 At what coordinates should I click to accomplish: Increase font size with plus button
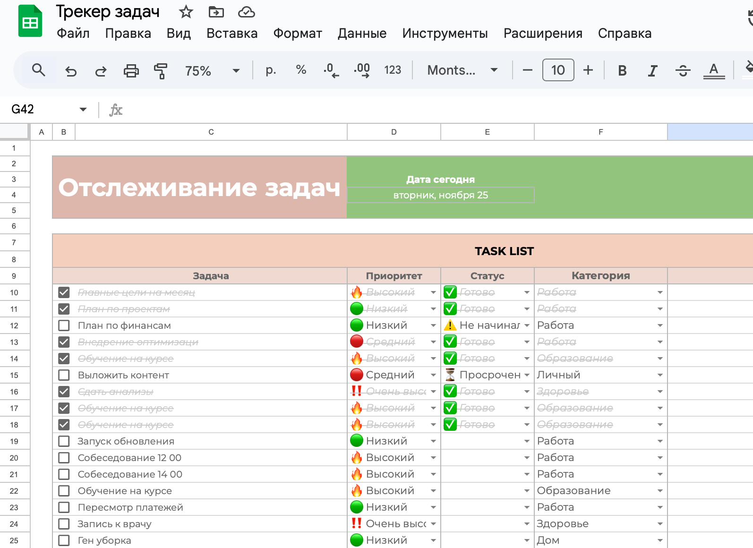point(588,70)
